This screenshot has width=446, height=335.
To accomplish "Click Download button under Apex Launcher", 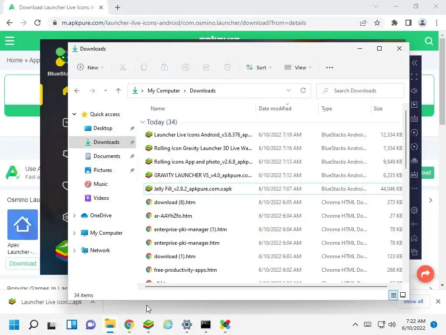I will 23,263.
